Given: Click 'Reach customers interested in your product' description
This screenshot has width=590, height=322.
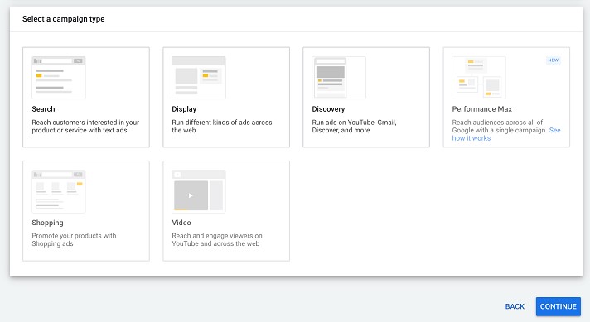Looking at the screenshot, I should 85,127.
